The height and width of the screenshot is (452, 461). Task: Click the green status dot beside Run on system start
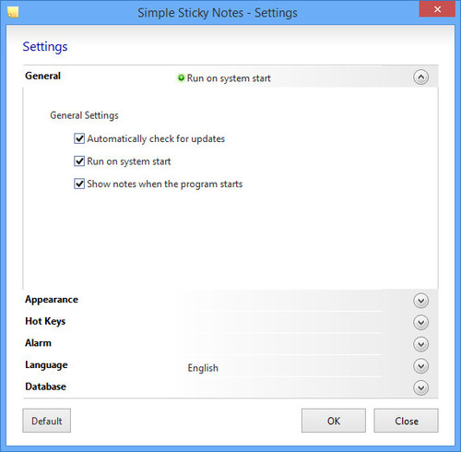click(x=182, y=77)
